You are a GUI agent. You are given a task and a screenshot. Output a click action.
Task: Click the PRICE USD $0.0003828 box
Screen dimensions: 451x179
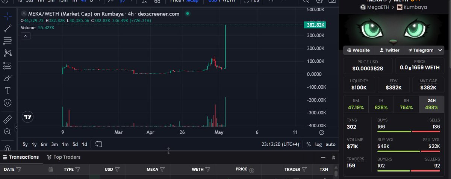tap(368, 65)
